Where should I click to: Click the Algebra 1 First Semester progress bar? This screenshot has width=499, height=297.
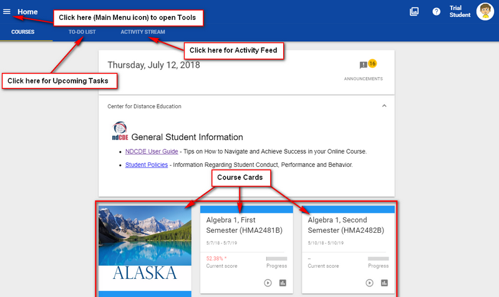point(276,258)
